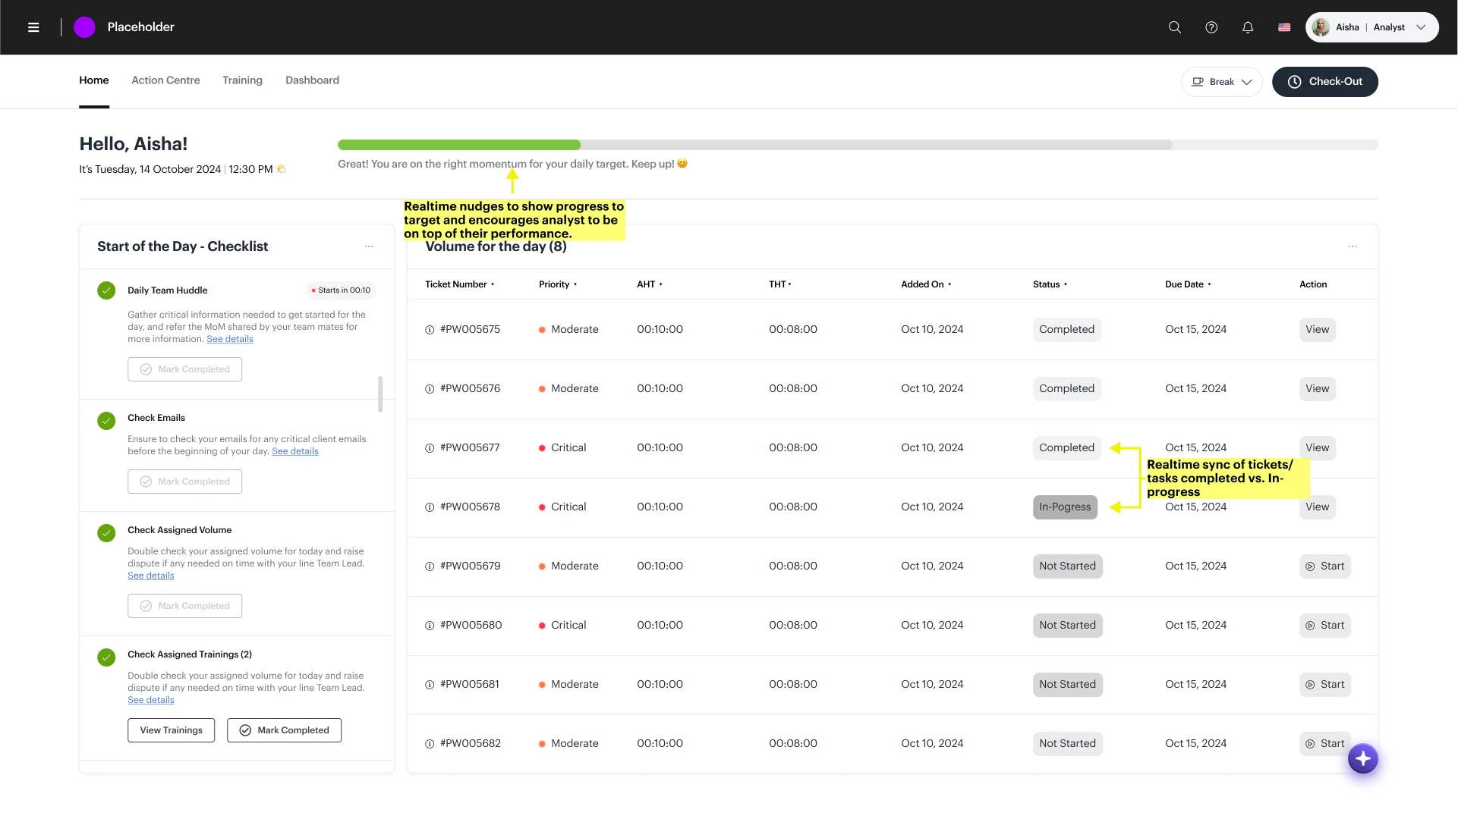Click the In-Progress status badge
Viewport: 1458px width, 819px height.
coord(1065,507)
